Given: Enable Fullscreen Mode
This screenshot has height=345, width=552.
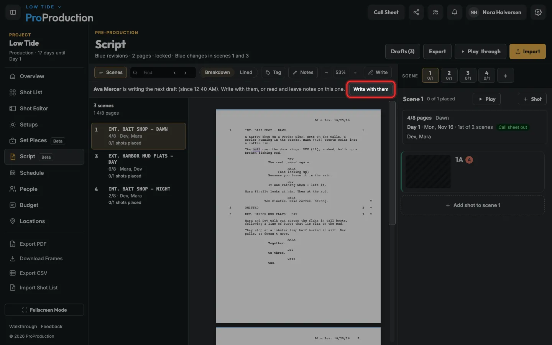Looking at the screenshot, I should pos(44,310).
